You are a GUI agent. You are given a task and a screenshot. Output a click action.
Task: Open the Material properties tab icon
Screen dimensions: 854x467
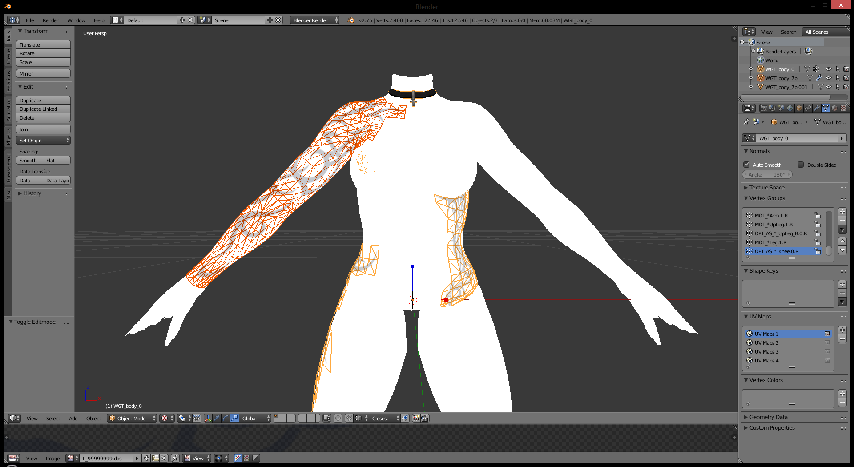[834, 108]
